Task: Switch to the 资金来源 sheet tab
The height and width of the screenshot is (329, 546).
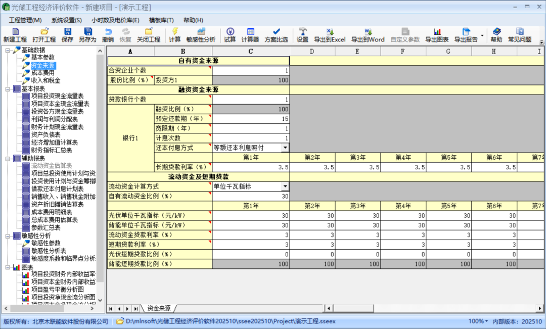Action: click(x=159, y=308)
